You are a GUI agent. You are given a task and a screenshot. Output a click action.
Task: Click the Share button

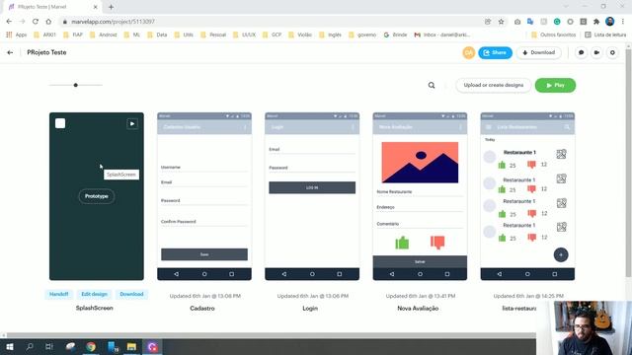[x=495, y=52]
